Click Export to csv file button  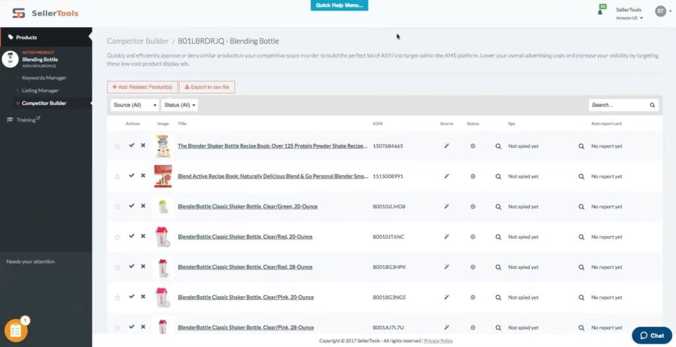[x=207, y=87]
